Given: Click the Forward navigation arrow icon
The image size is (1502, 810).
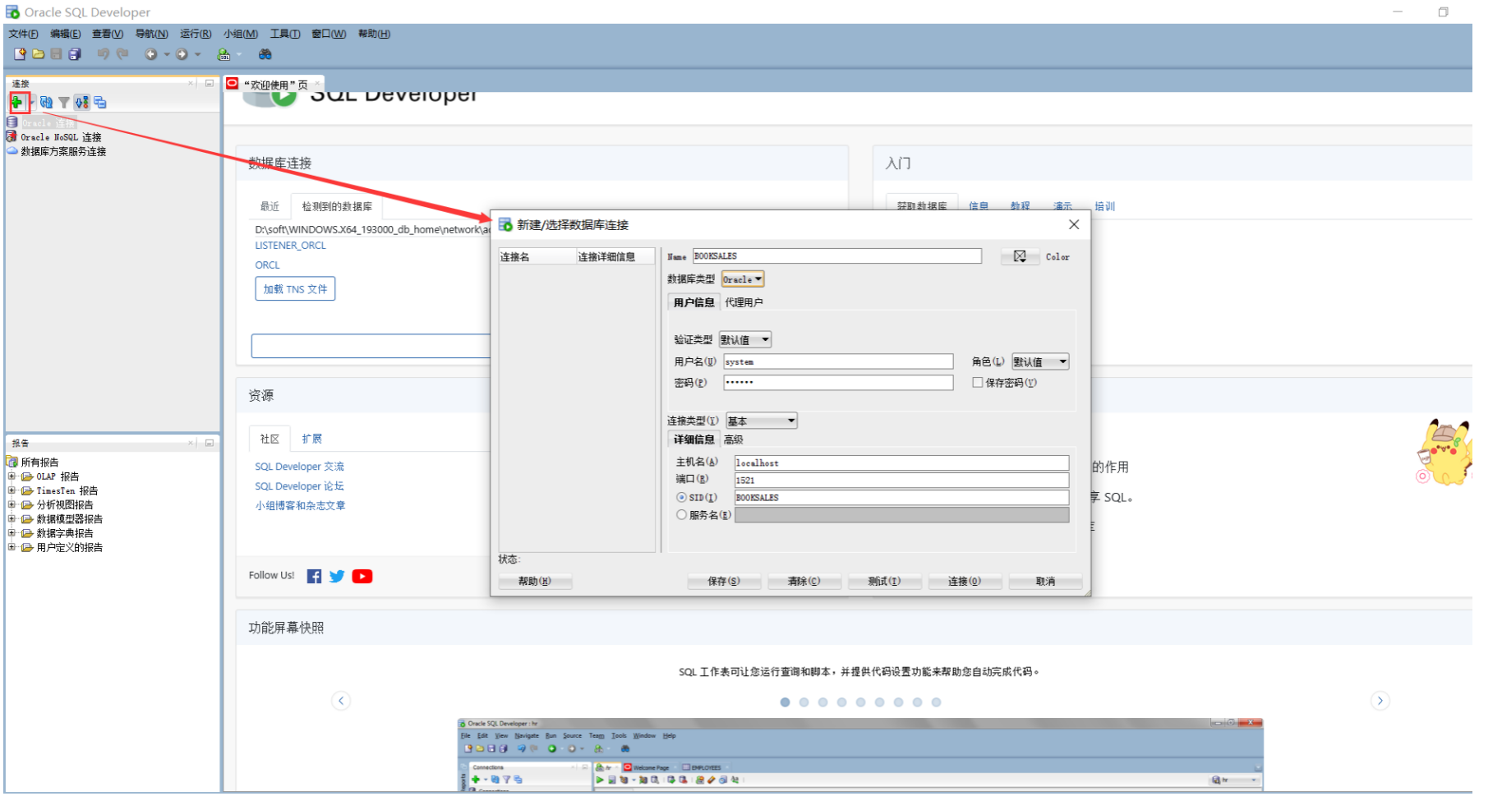Looking at the screenshot, I should (x=182, y=54).
